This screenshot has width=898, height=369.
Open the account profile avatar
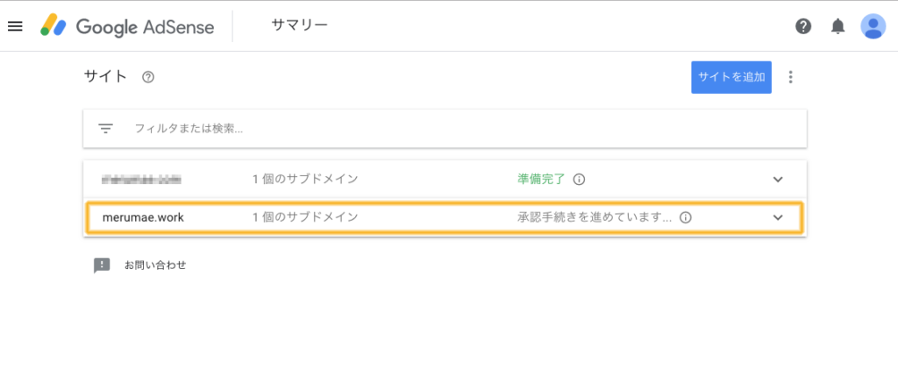pyautogui.click(x=873, y=26)
